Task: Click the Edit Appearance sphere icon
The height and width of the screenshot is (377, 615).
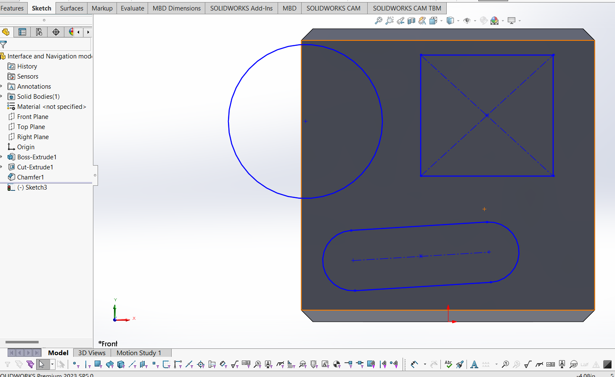Action: tap(484, 21)
